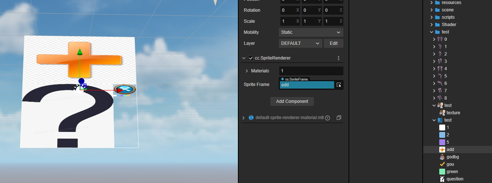The image size is (492, 183).
Task: Select the purple sprite frame 5 swatch
Action: coord(442,142)
